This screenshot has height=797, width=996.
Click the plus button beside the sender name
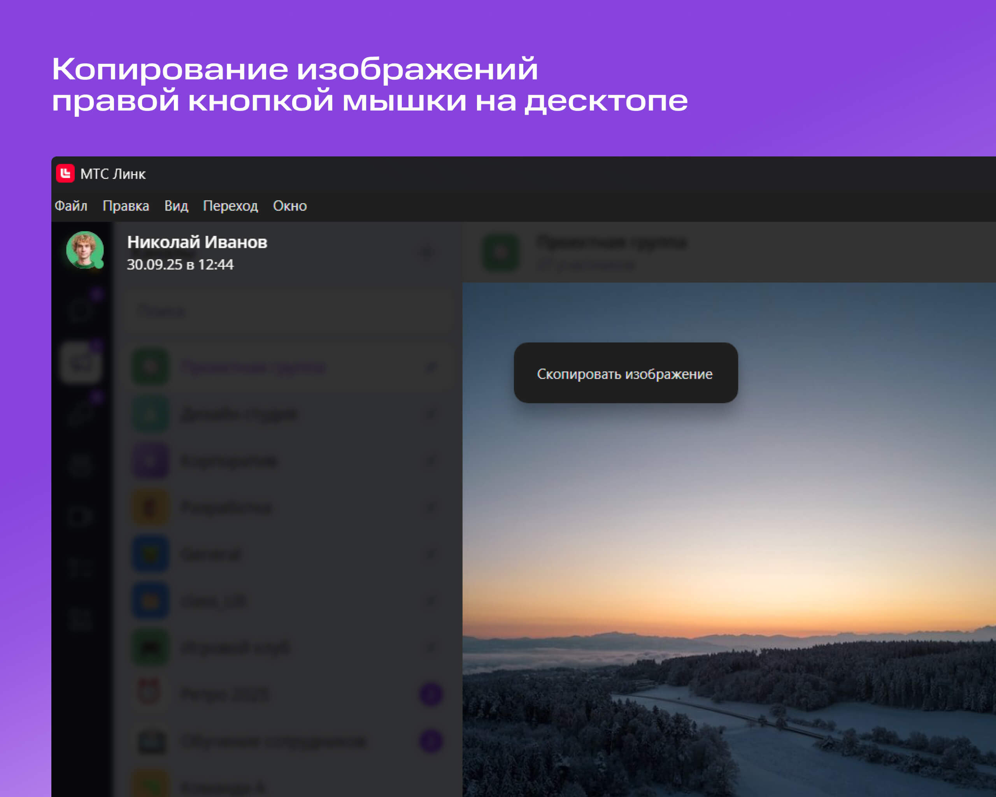pos(427,252)
